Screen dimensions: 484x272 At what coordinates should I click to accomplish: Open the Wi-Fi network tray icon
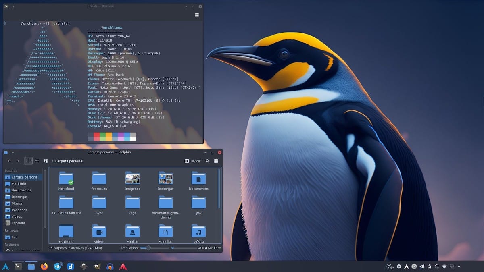point(444,266)
